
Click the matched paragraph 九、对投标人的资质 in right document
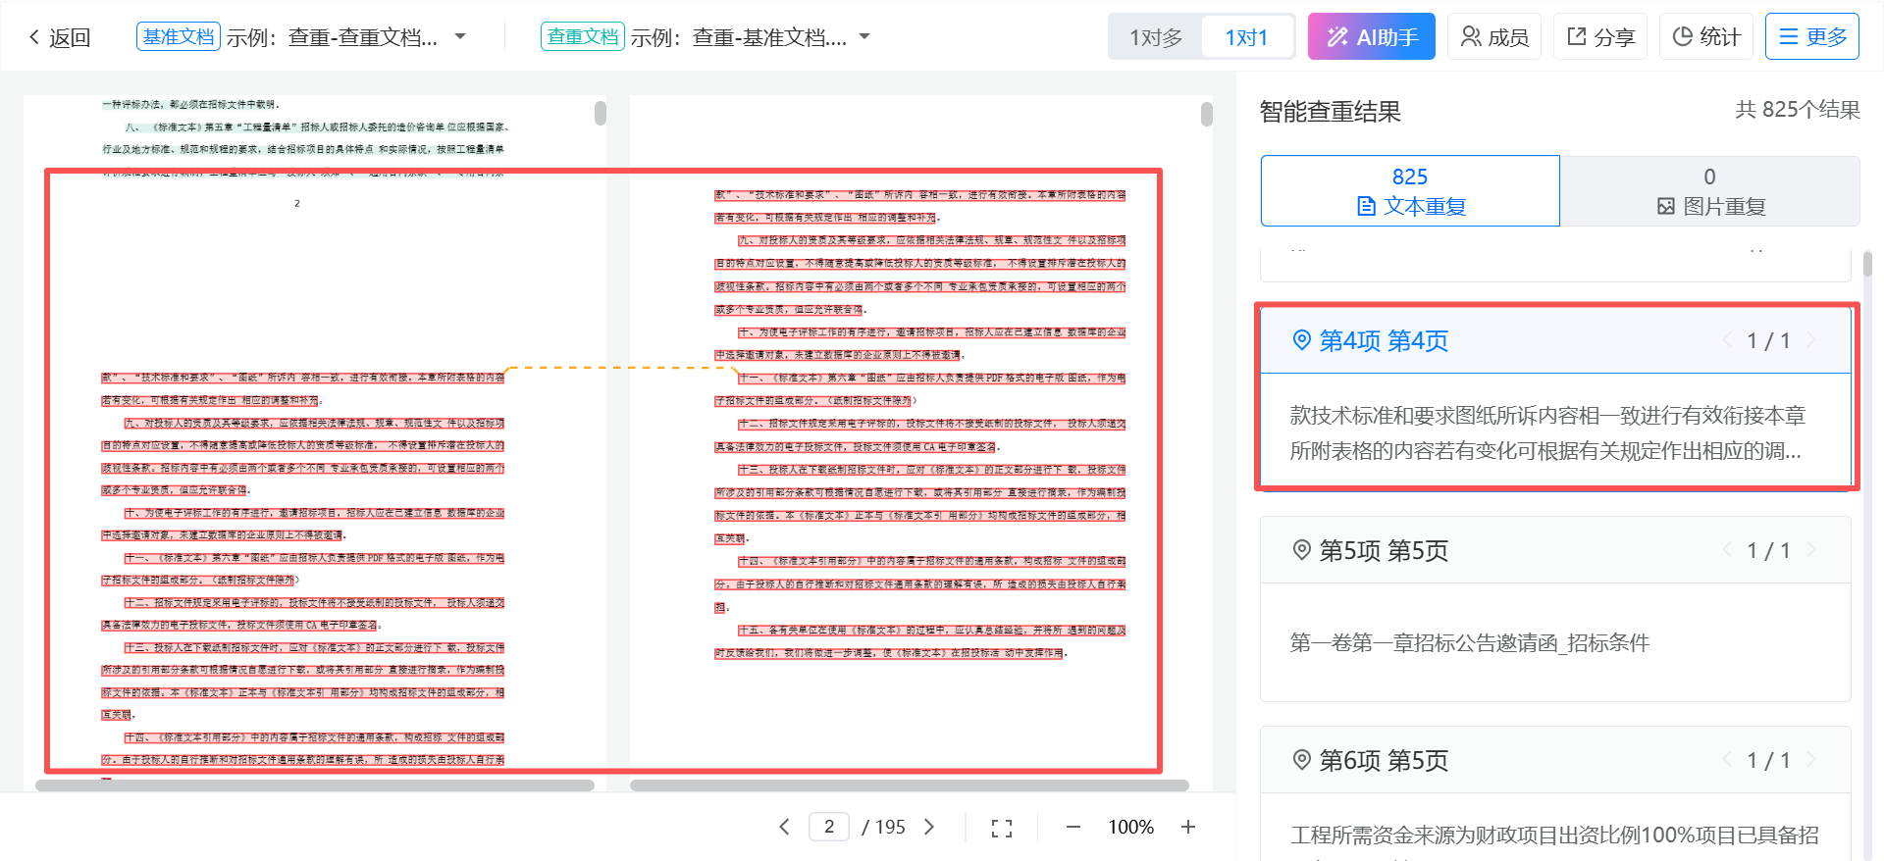coord(920,275)
